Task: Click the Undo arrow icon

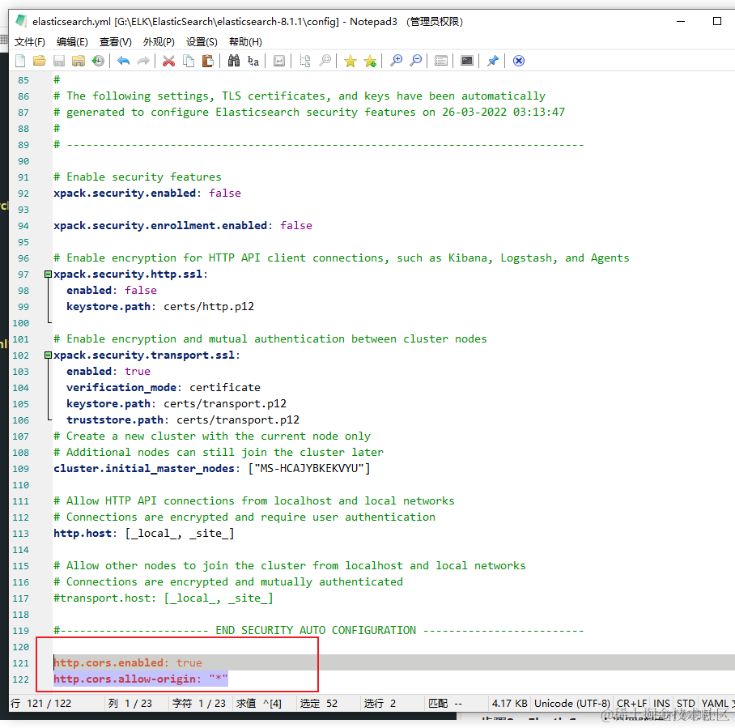Action: tap(123, 61)
